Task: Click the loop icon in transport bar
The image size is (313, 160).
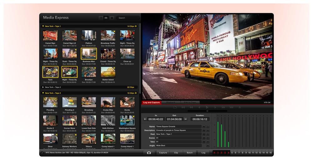Action: click(x=175, y=107)
